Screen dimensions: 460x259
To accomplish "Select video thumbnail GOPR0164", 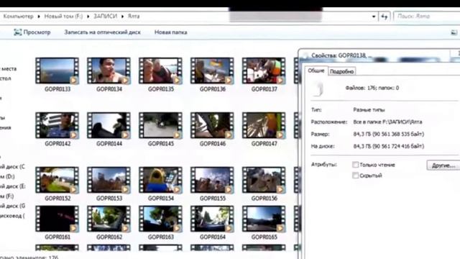I will point(212,219).
